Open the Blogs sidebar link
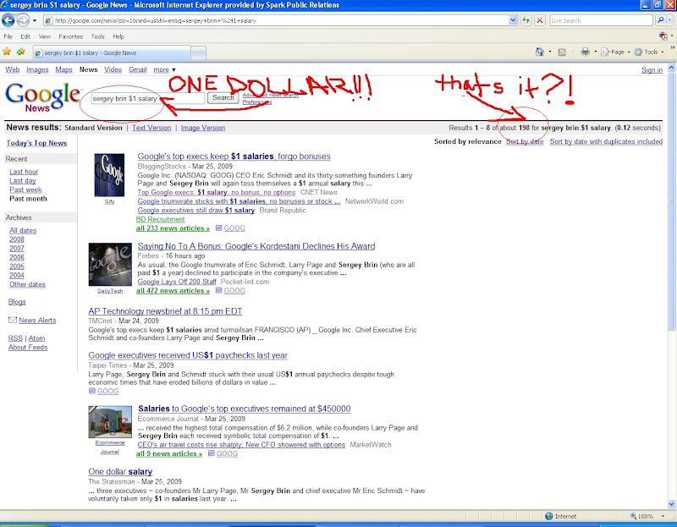677x527 pixels. click(x=17, y=302)
